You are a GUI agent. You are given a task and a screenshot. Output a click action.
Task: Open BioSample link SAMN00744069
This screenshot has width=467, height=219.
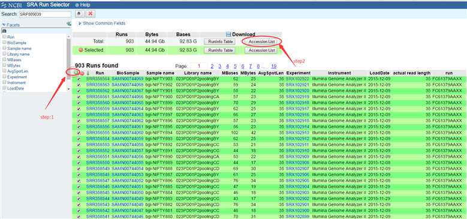click(x=128, y=79)
